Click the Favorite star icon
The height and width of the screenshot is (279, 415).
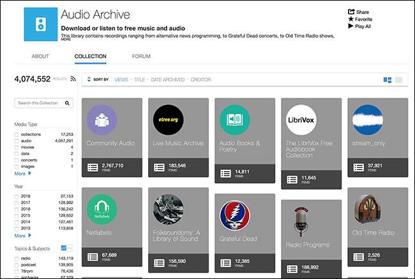pos(351,19)
